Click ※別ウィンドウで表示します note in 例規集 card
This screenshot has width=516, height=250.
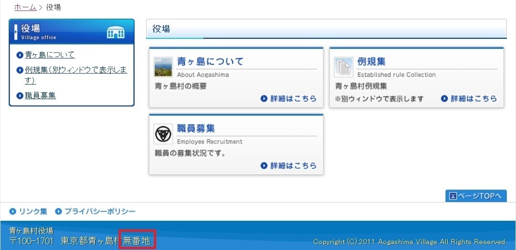379,99
